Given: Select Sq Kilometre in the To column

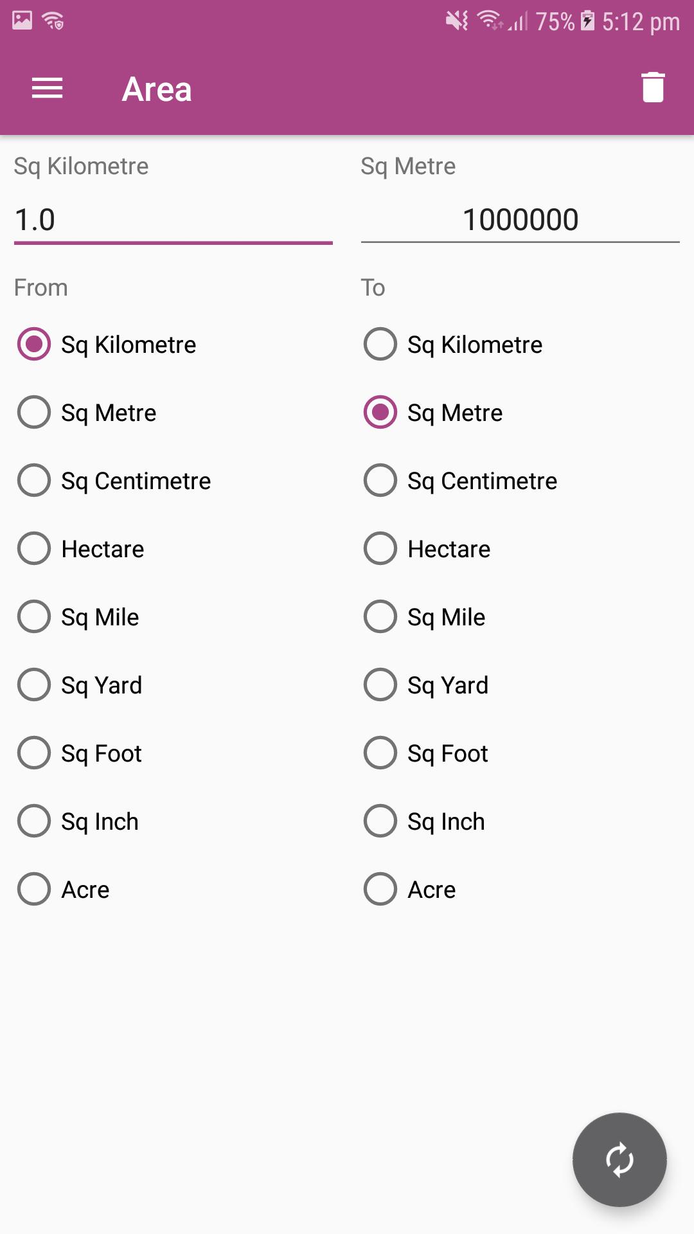Looking at the screenshot, I should click(x=453, y=344).
